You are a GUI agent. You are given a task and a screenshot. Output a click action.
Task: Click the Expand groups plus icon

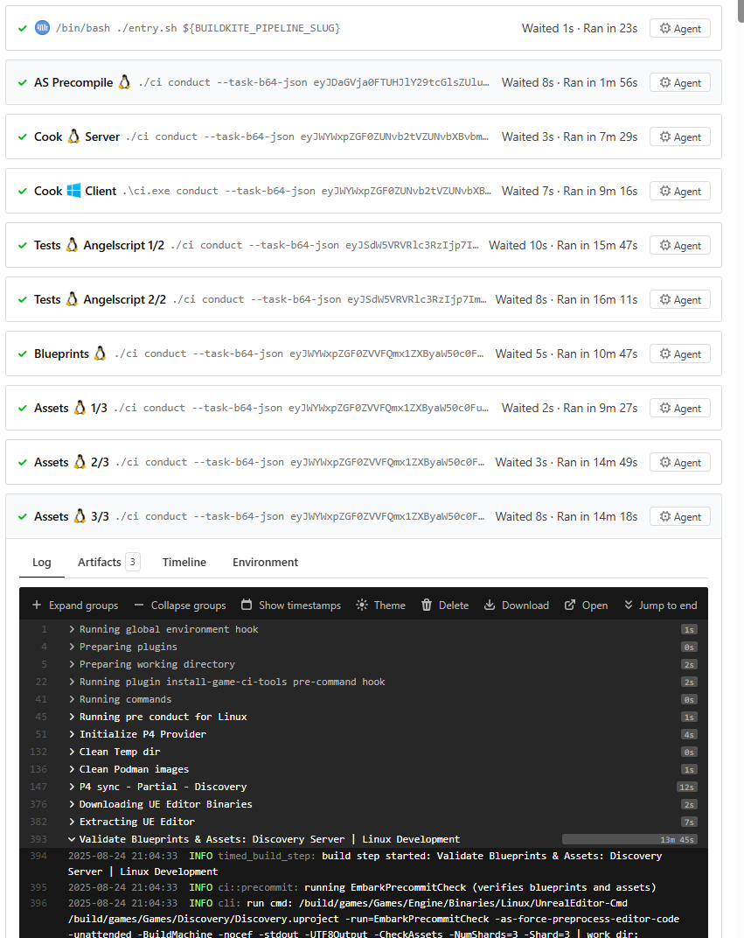37,605
